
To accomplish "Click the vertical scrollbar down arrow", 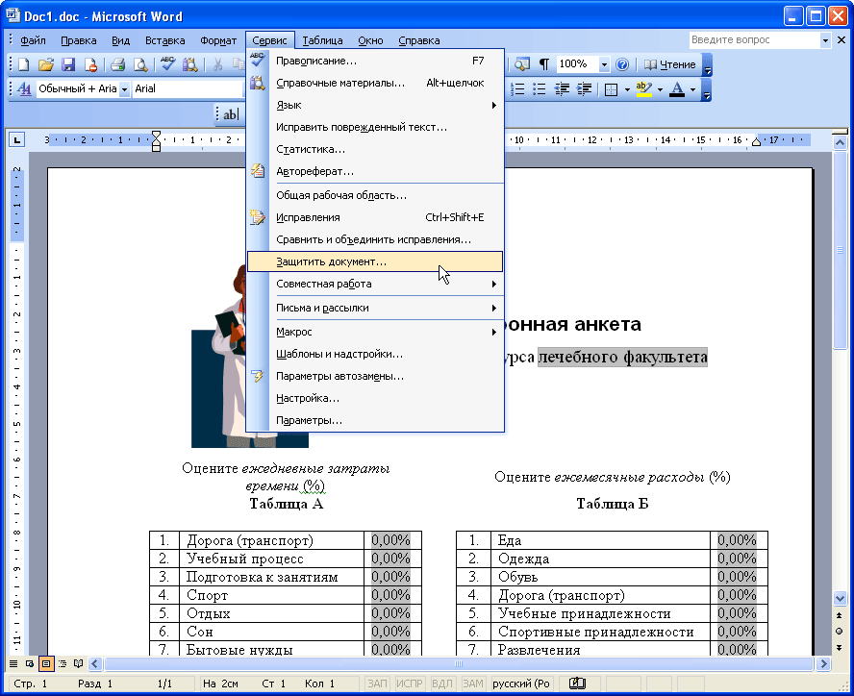I will click(x=840, y=598).
